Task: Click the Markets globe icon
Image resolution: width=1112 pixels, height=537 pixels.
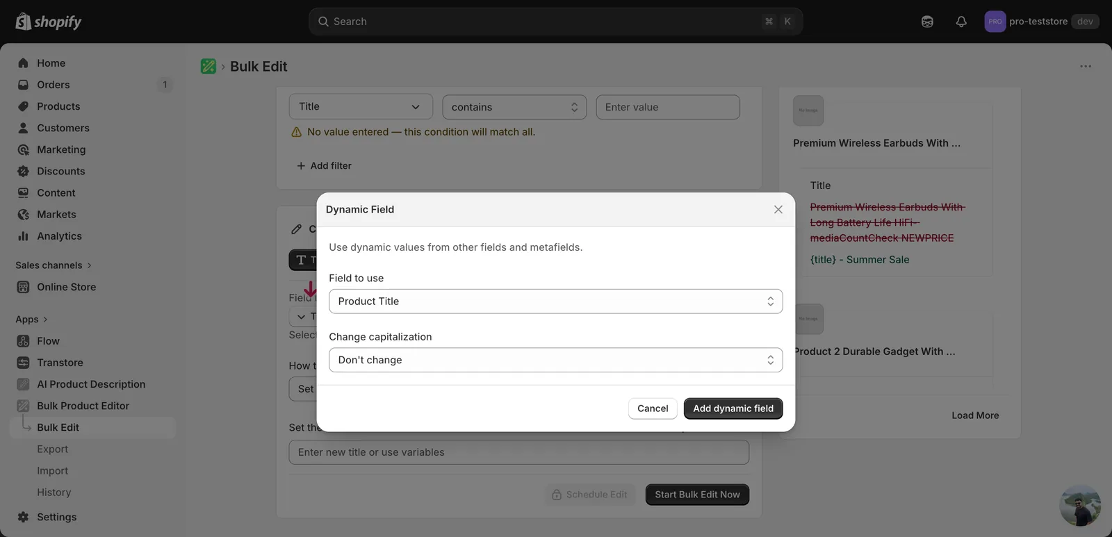Action: click(23, 215)
